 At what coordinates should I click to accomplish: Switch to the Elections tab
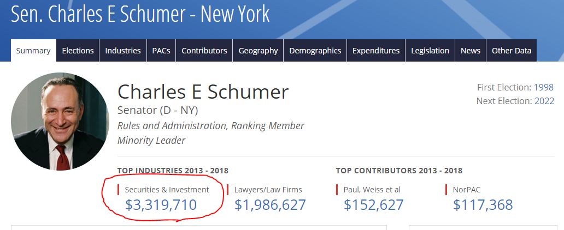tap(78, 51)
